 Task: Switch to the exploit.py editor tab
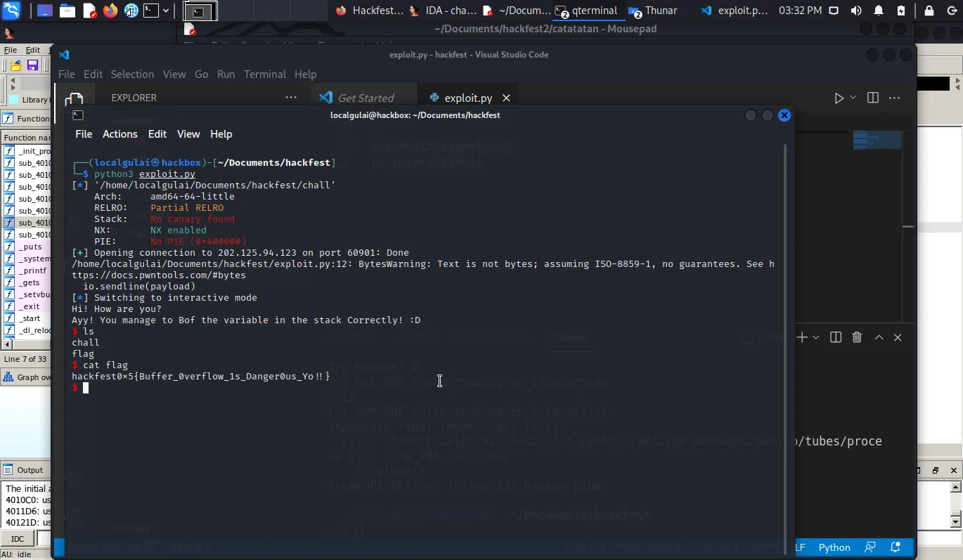coord(467,98)
